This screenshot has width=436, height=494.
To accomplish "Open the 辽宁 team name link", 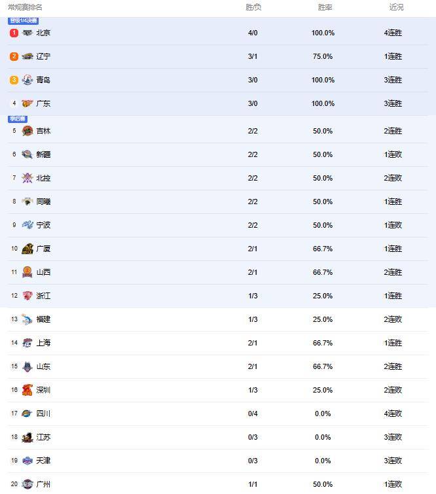I will pos(43,56).
